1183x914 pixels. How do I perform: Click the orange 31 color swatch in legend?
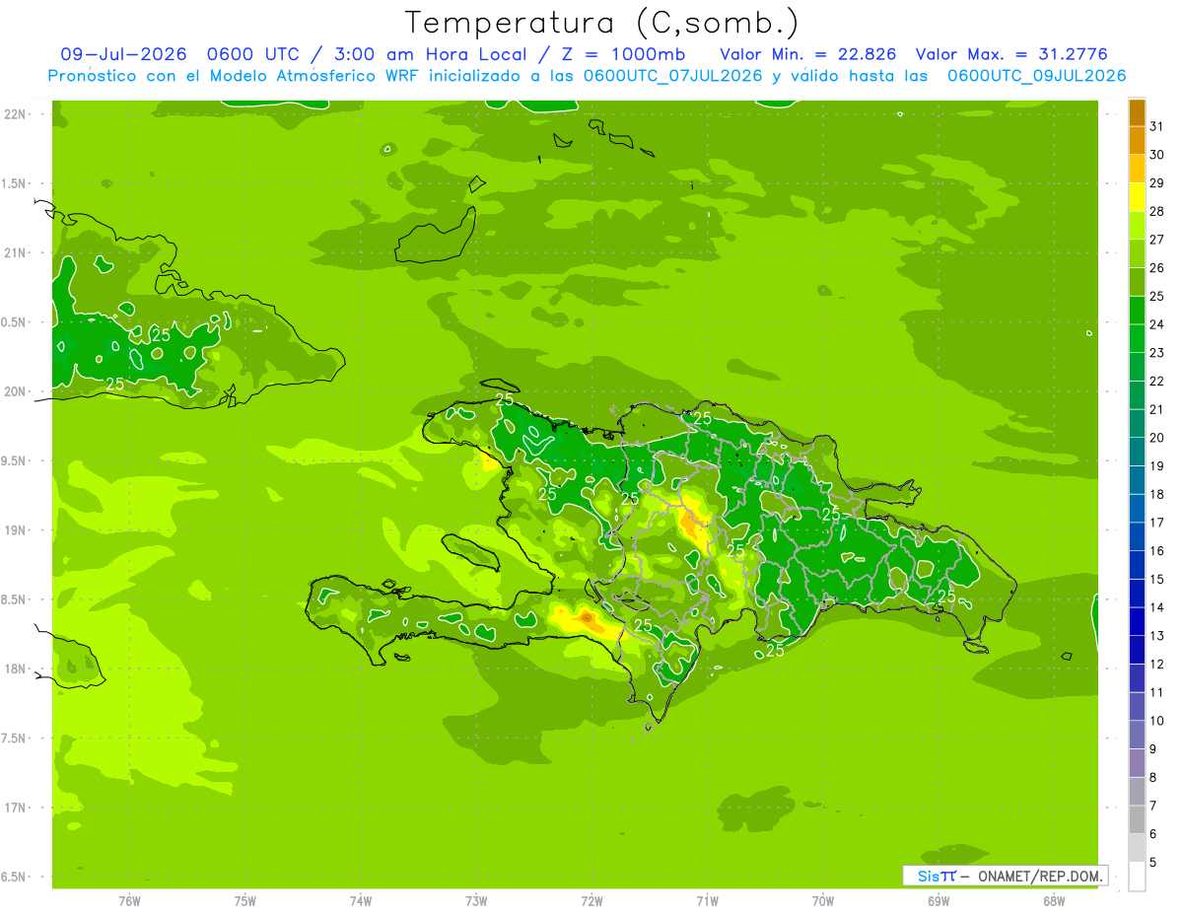(1137, 114)
